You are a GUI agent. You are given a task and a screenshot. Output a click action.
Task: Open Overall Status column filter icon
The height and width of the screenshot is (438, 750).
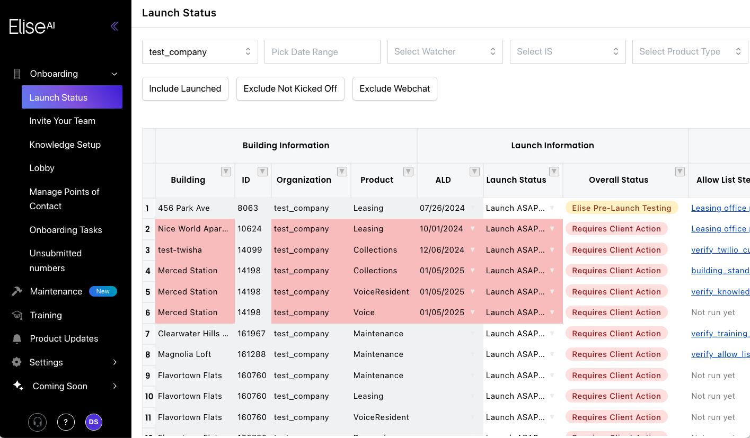pyautogui.click(x=680, y=171)
